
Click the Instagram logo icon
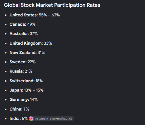(31, 119)
